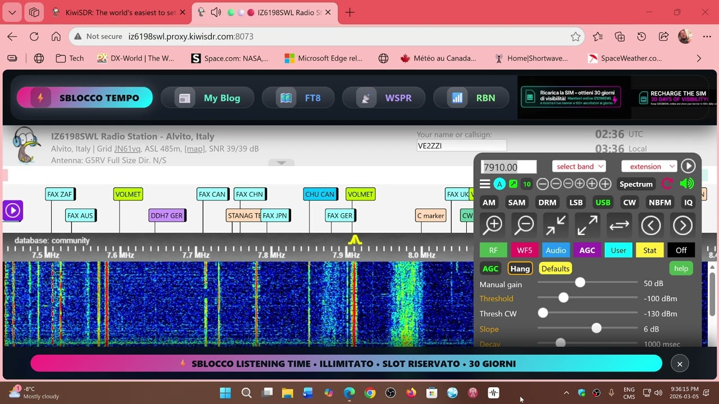Viewport: 719px width, 404px height.
Task: Switch to WF5 tab
Action: pos(525,250)
